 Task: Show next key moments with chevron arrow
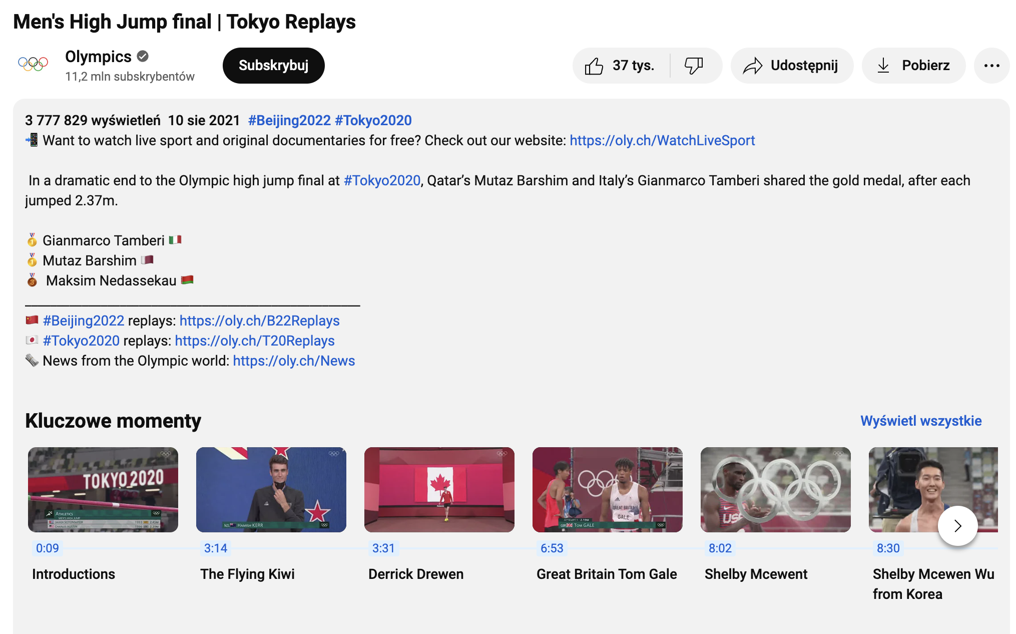tap(957, 526)
